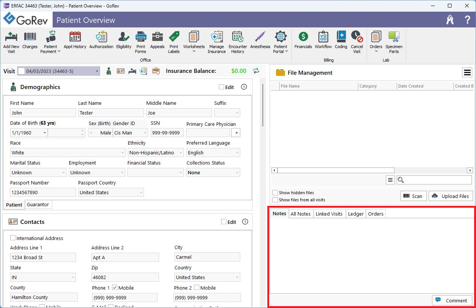Viewport: 476px width, 308px height.
Task: Switch to the Guarantor tab
Action: point(38,204)
